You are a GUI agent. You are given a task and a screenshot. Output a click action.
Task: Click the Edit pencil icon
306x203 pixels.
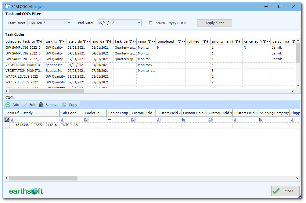(x=25, y=105)
